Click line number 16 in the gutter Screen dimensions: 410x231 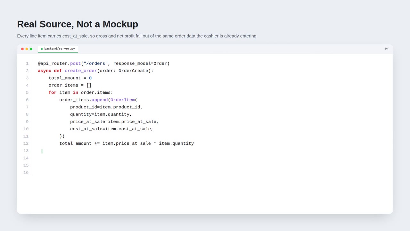(x=26, y=173)
